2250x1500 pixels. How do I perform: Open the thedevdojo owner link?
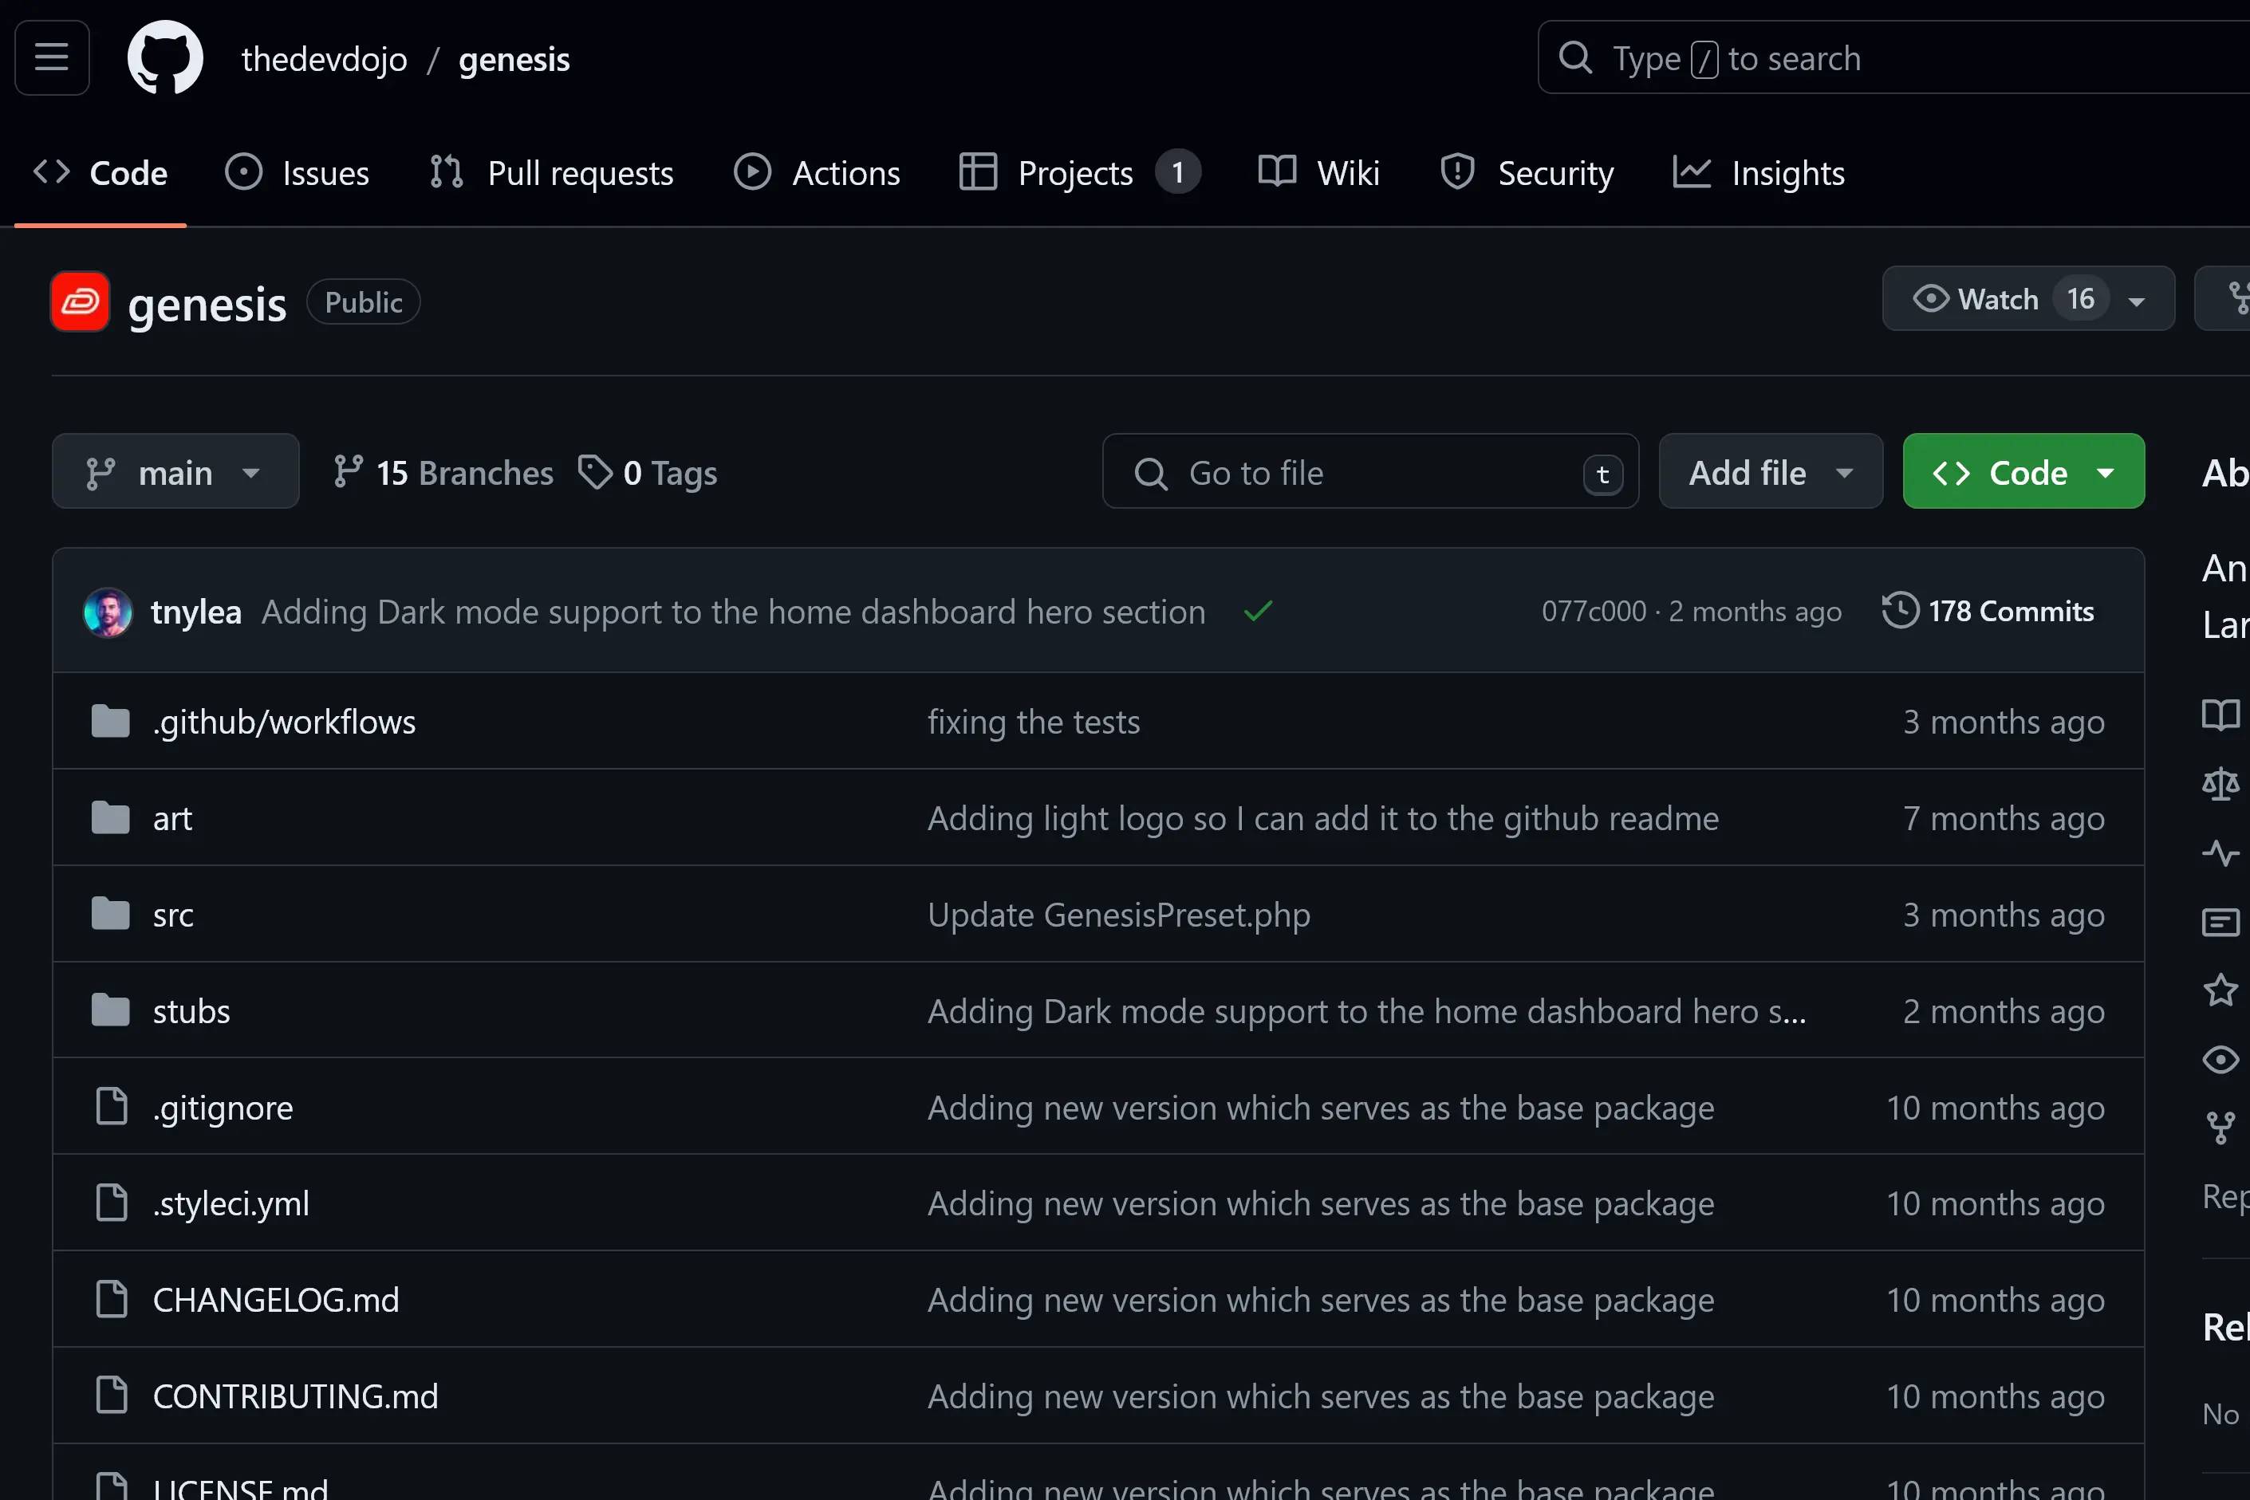point(325,59)
